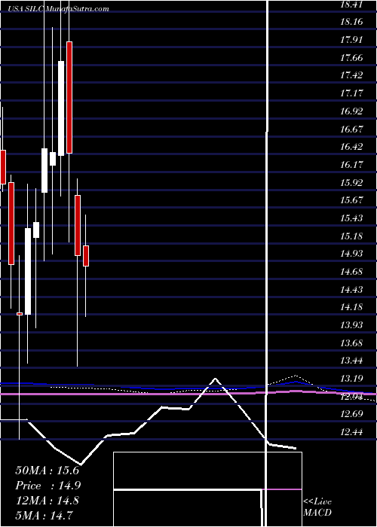The image size is (377, 527).
Task: Click the small red doji candle near 14.18
Action: tap(20, 314)
